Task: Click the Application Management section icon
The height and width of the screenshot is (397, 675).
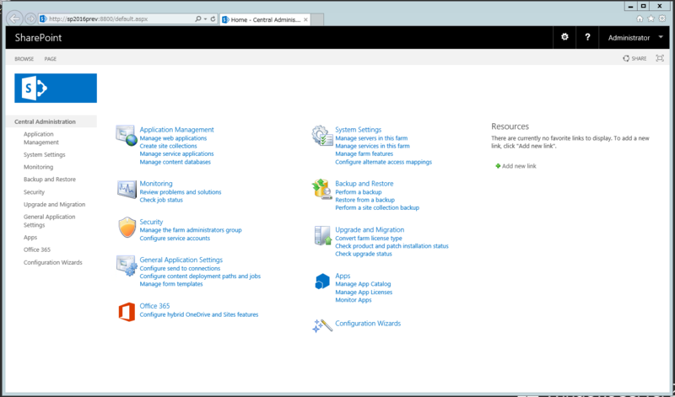Action: [x=127, y=136]
